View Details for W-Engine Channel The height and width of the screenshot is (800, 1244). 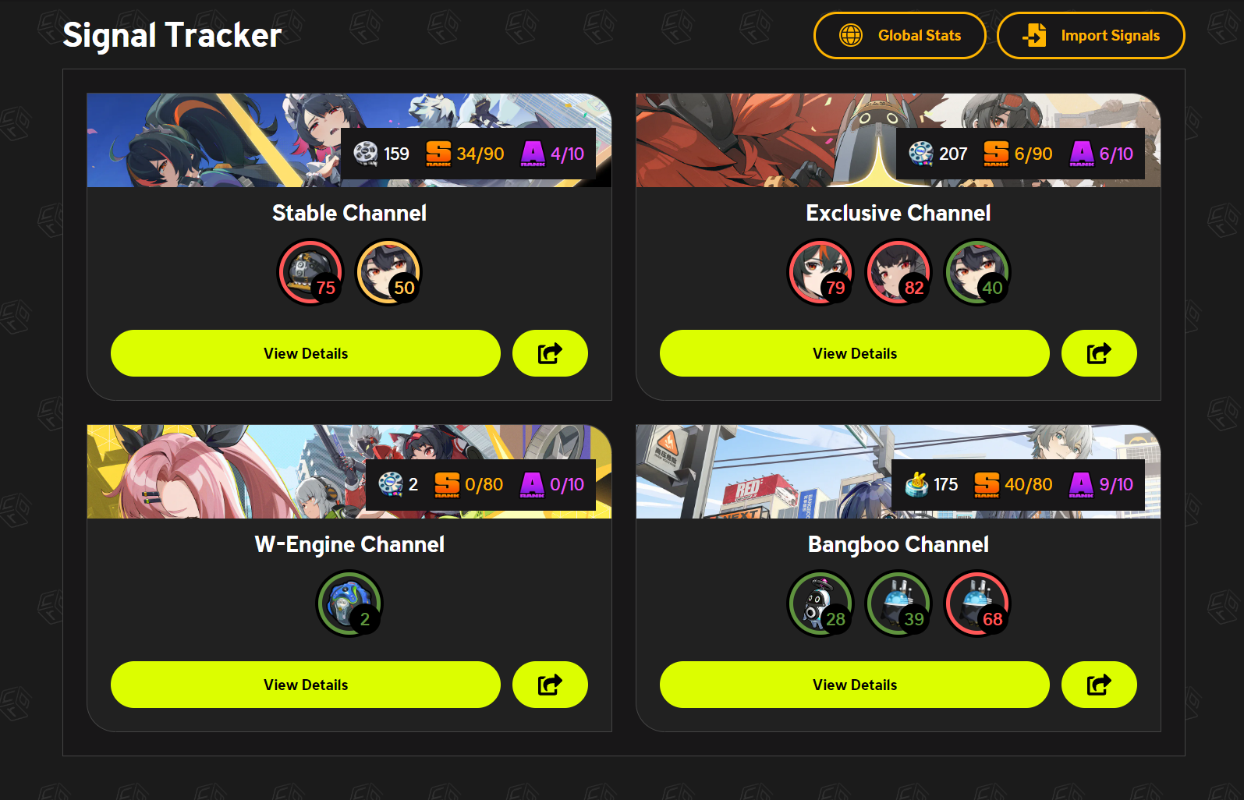point(306,685)
